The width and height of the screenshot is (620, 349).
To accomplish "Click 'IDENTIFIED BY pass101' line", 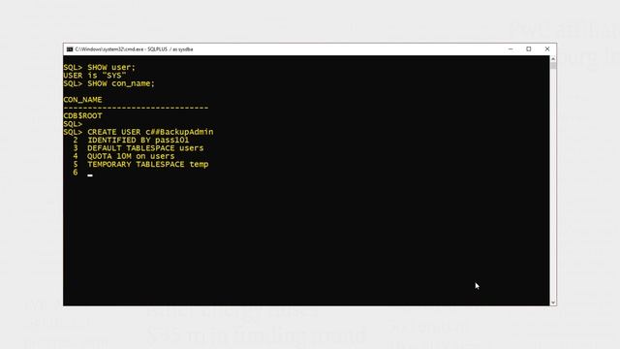I will click(x=139, y=140).
